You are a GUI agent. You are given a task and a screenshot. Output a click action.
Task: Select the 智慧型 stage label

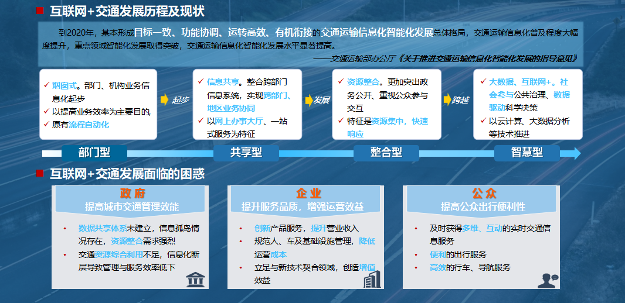tap(527, 153)
